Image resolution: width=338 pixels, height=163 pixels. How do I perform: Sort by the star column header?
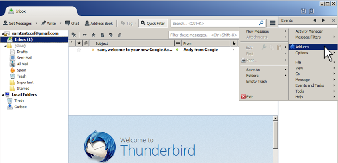coord(79,43)
